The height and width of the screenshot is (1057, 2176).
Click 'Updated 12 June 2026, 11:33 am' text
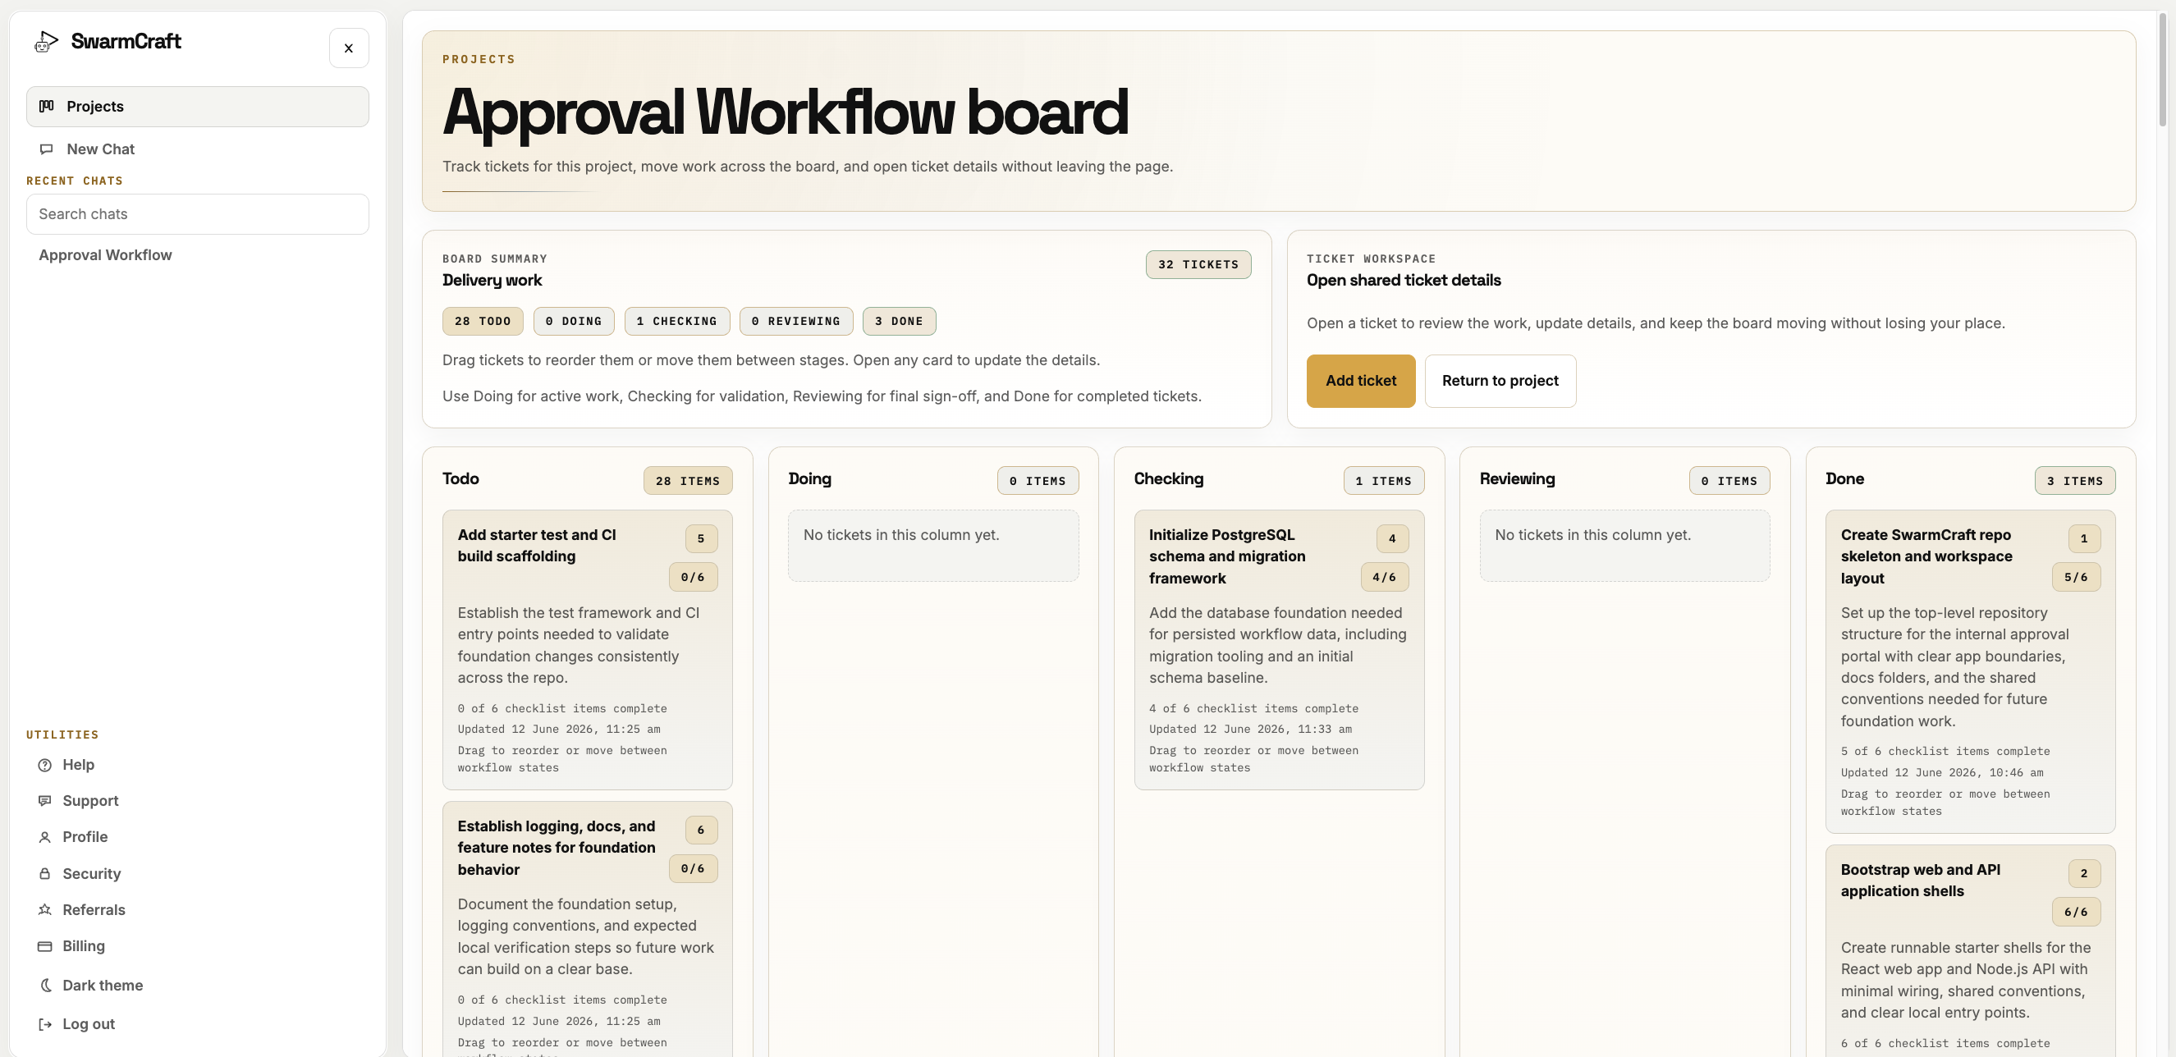point(1250,730)
